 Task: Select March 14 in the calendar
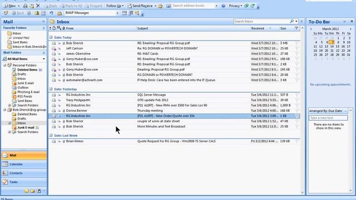pyautogui.click(x=332, y=47)
